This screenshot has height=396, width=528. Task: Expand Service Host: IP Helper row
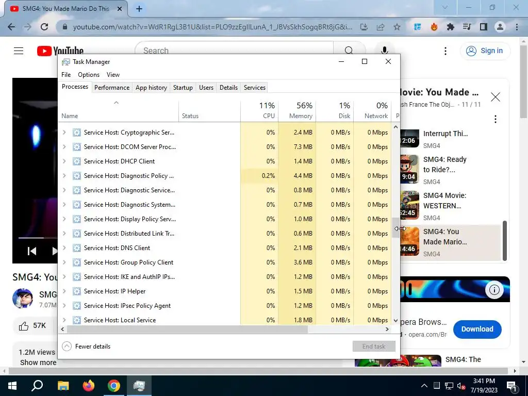(x=64, y=291)
